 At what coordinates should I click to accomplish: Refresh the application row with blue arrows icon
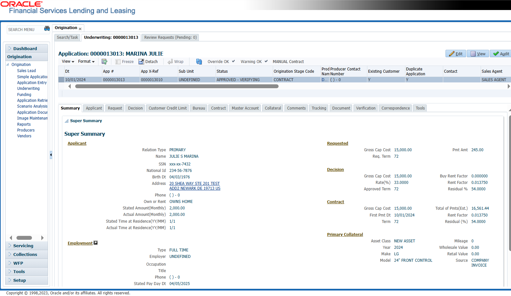[199, 61]
